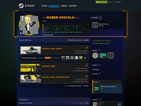The width and height of the screenshot is (141, 106).
Task: Click the 285.6 hours past 2 weeks text
Action: (78, 40)
